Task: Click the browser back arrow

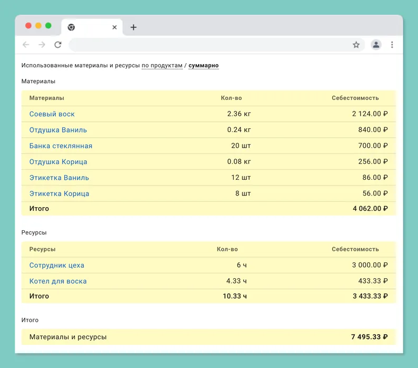Action: [x=26, y=45]
